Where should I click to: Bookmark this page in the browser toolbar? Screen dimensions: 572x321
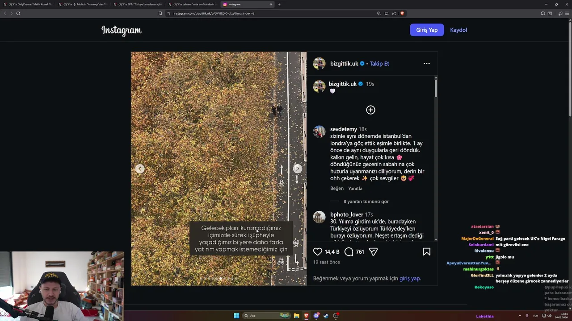(x=160, y=13)
